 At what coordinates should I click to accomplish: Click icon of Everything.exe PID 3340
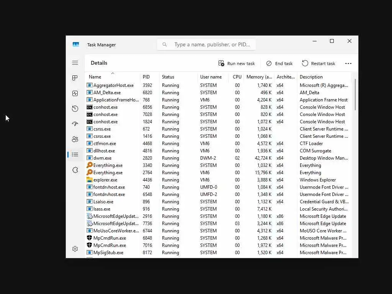[90, 165]
